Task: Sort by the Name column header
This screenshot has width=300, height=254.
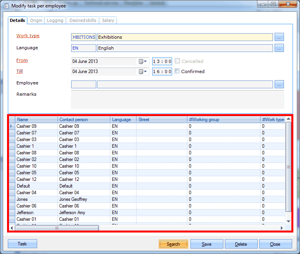Action: [36, 120]
